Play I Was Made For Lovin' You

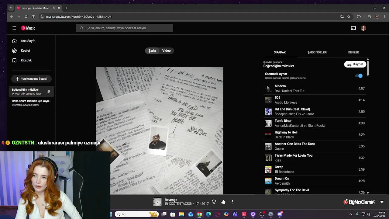(315, 158)
